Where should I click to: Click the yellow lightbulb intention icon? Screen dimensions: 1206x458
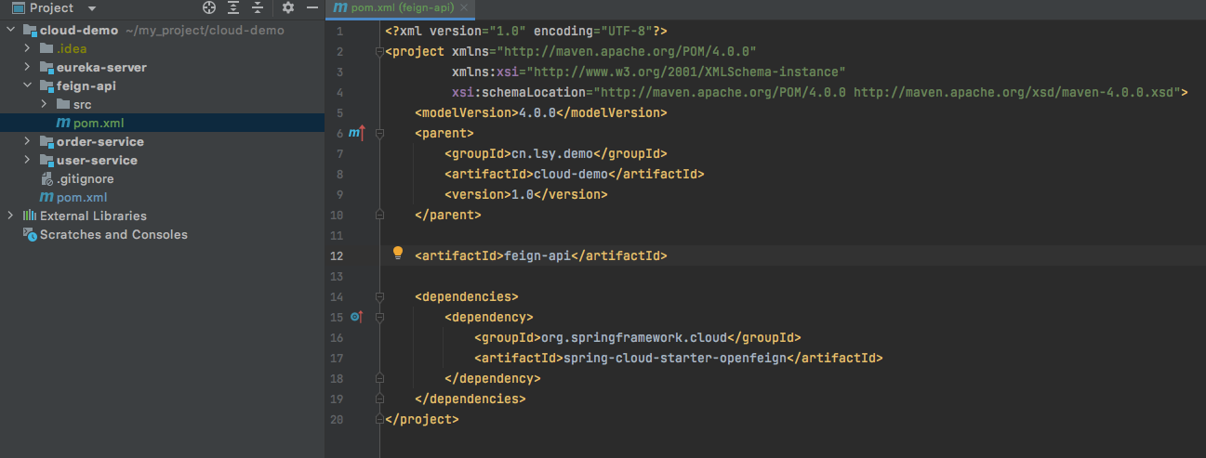pyautogui.click(x=398, y=253)
